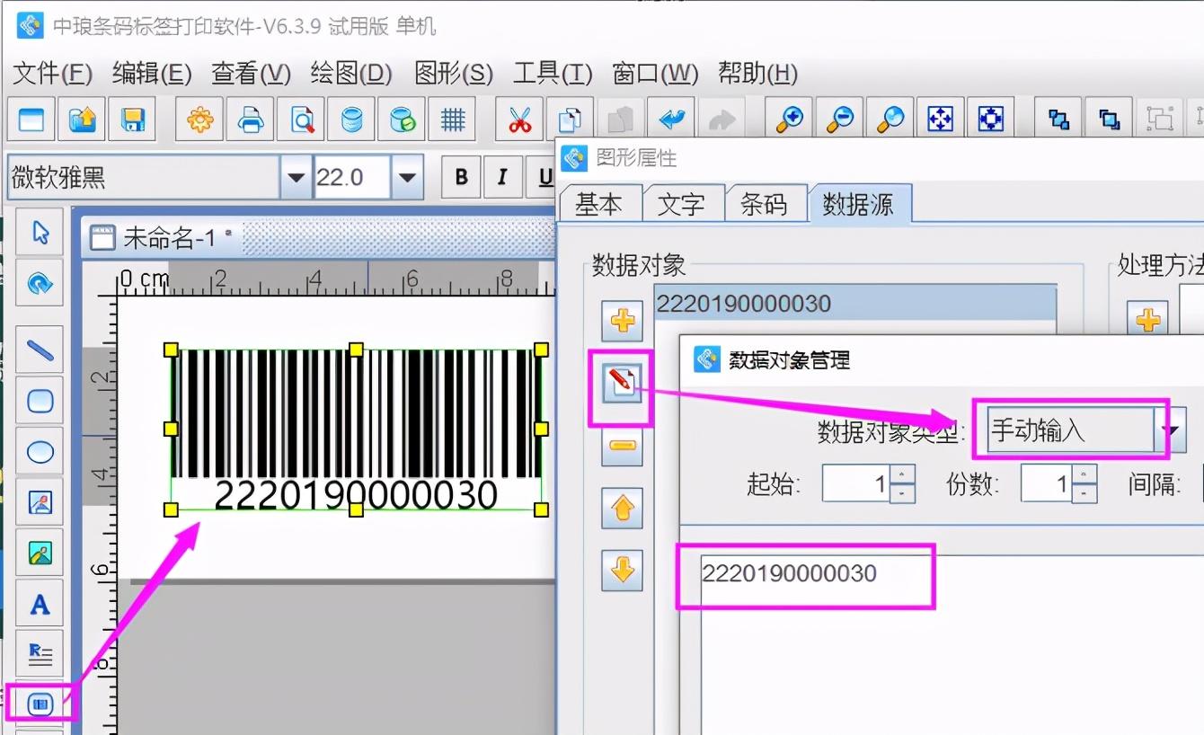Viewport: 1204px width, 735px height.
Task: Open the 查看(V) menu
Action: coord(251,74)
